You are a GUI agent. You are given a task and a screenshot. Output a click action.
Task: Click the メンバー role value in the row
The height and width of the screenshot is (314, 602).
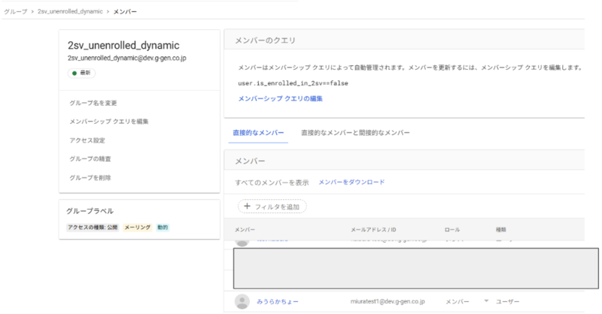458,302
